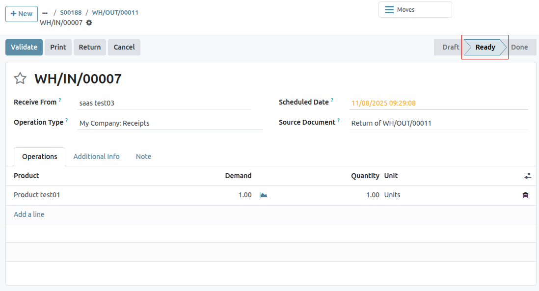
Task: Open column settings adjust icon in table header
Action: pos(527,176)
